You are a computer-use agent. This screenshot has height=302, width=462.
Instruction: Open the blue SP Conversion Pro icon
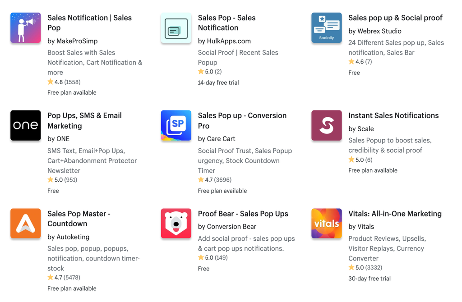[176, 125]
